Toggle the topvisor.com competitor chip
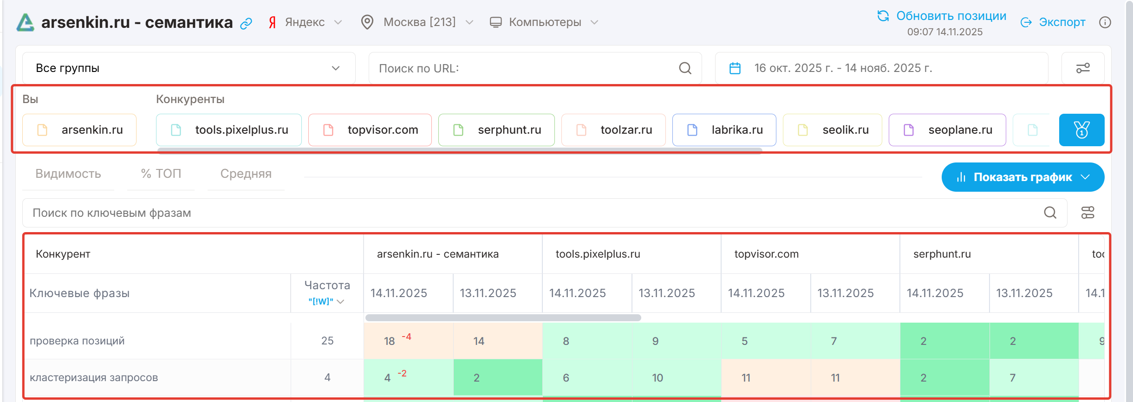 370,130
